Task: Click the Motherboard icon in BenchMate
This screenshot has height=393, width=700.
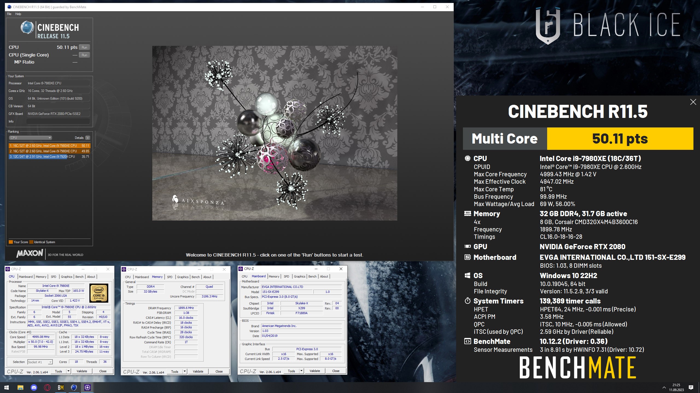Action: 468,257
